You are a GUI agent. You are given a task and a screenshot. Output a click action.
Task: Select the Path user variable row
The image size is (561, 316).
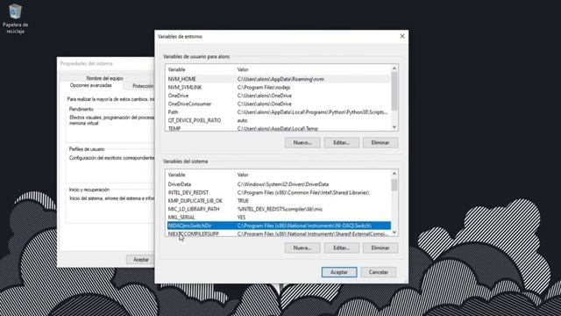[279, 112]
